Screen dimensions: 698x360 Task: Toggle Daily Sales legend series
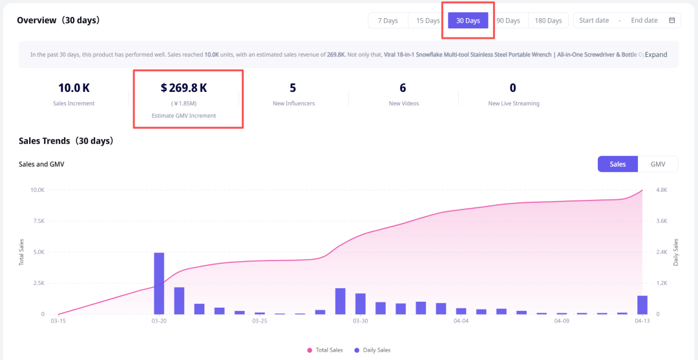372,350
